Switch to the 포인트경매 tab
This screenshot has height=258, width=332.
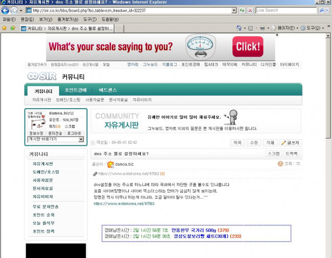76,90
